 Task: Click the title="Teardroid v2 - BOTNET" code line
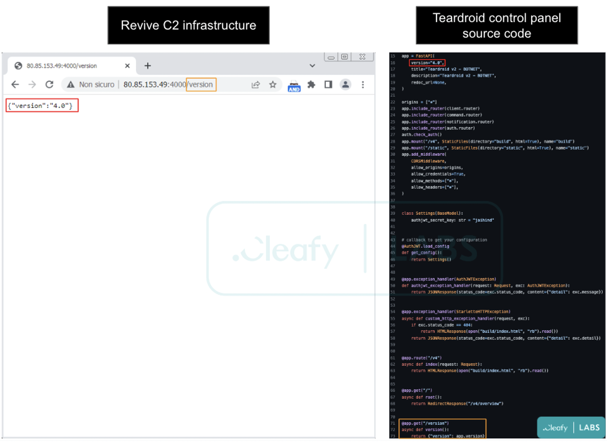tap(446, 69)
